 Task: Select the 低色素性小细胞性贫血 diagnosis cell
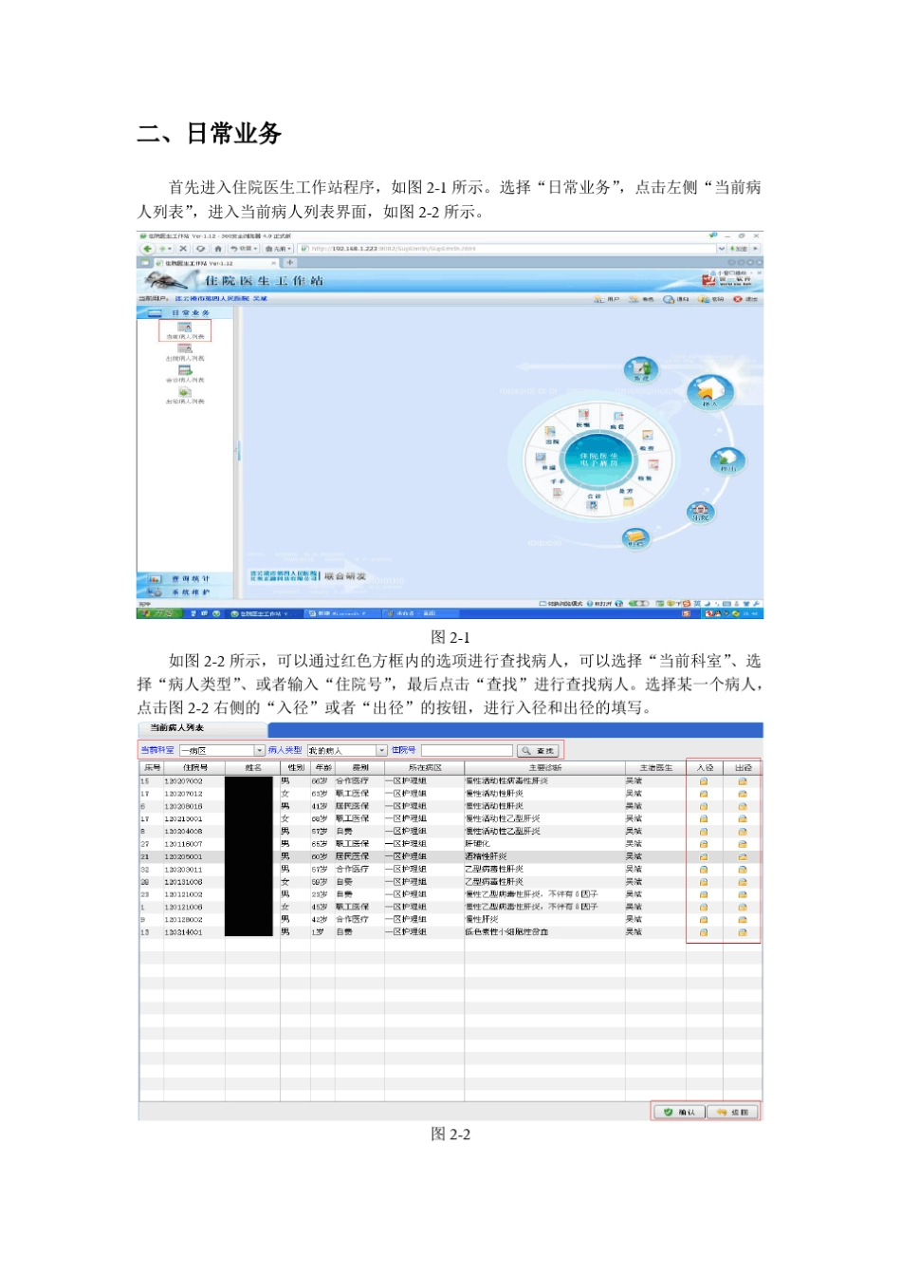pos(544,932)
